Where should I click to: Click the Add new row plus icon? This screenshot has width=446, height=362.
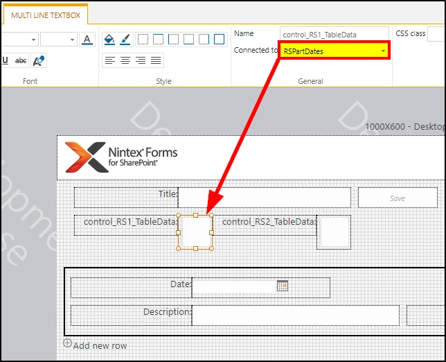pos(67,343)
